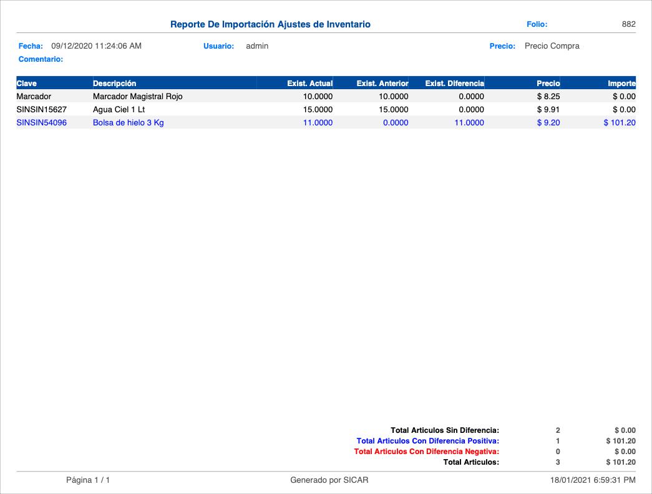The height and width of the screenshot is (494, 652).
Task: Click the 'Bolsa de hielo 3 Kg' description
Action: [x=128, y=123]
